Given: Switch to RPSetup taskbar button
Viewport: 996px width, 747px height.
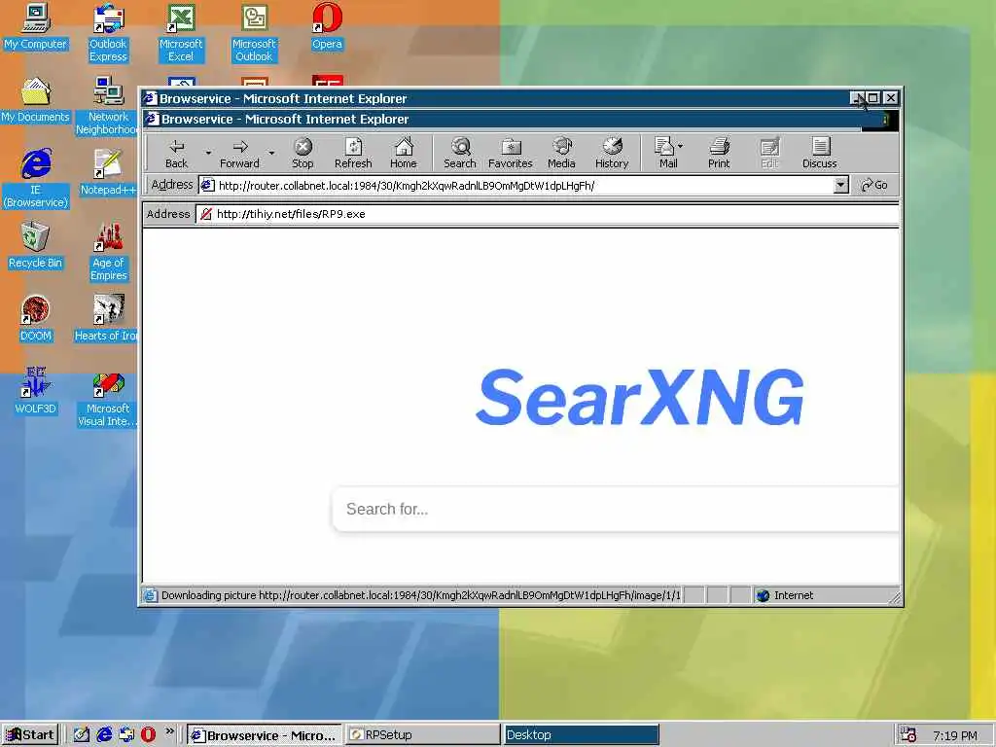Looking at the screenshot, I should [422, 735].
